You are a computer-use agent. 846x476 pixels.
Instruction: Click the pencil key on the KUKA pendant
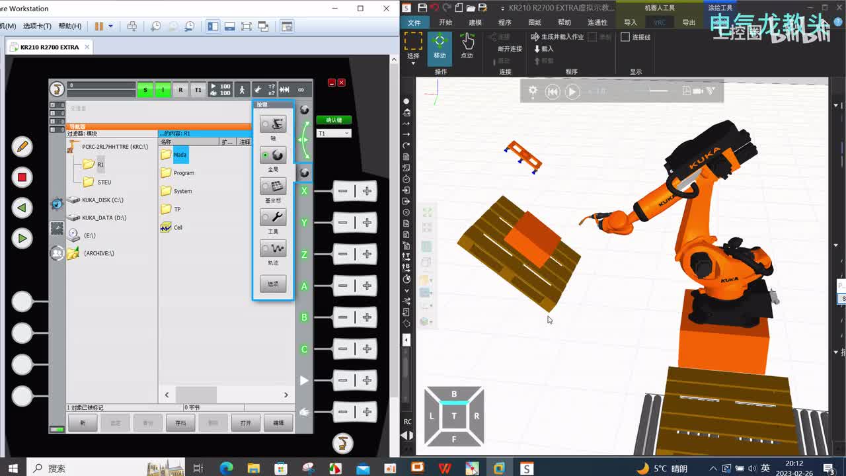point(22,147)
